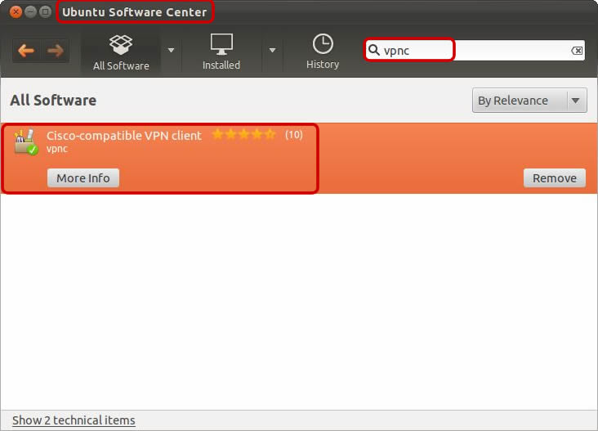Open the By Relevance sort dropdown
598x431 pixels.
tap(529, 101)
